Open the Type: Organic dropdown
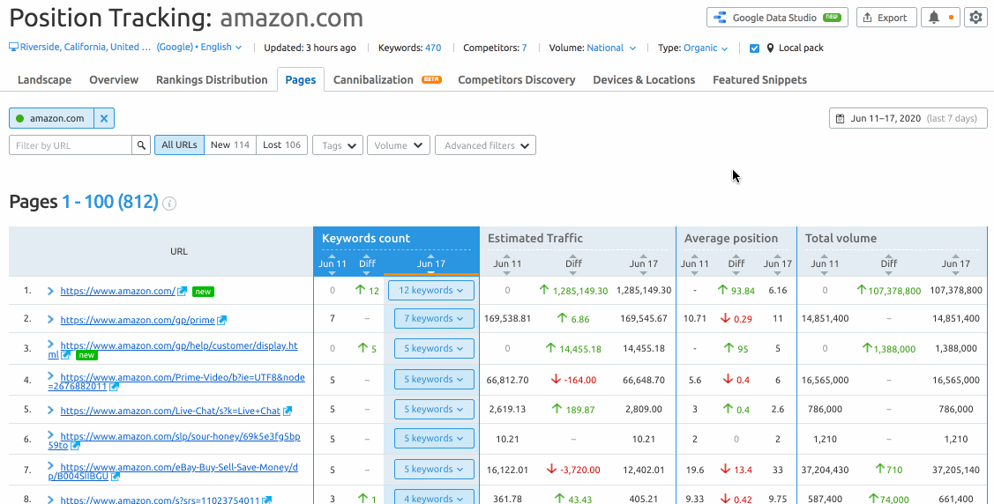 [705, 48]
